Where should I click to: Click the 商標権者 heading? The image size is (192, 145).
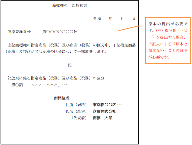62,98
